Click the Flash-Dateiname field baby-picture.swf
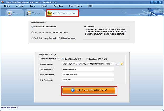The width and height of the screenshot is (164, 111). click(88, 69)
